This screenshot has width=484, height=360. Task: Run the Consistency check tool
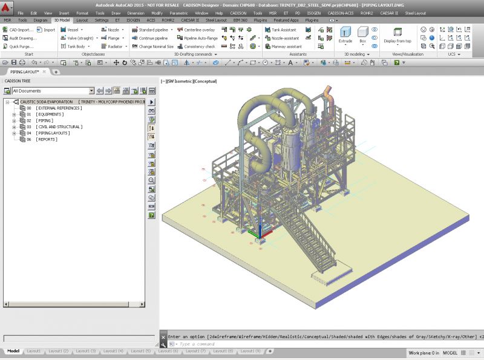click(196, 47)
